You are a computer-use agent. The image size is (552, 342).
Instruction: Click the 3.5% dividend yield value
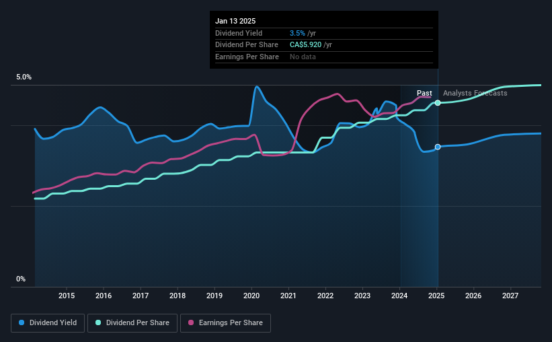(297, 33)
